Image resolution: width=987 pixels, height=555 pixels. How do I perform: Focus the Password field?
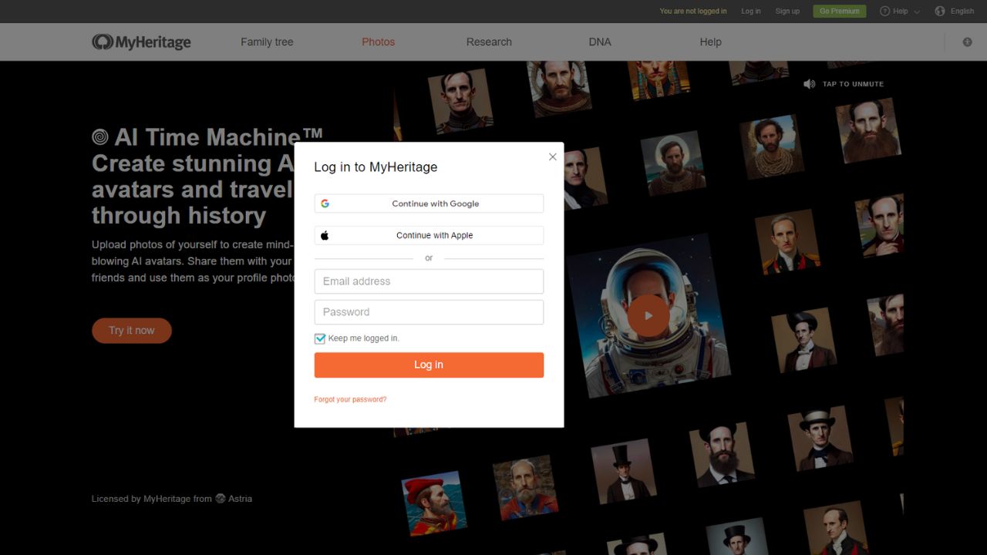point(429,312)
